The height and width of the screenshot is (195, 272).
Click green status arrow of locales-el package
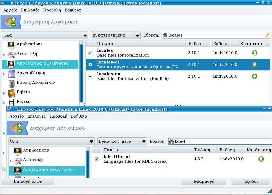(x=254, y=65)
